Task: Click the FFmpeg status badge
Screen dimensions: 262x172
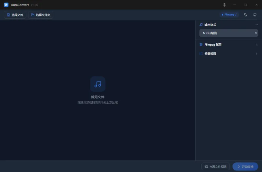Action: [x=229, y=15]
